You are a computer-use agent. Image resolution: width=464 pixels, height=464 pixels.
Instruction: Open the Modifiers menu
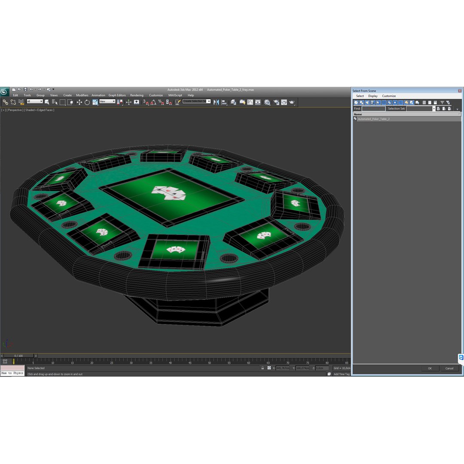click(x=82, y=95)
